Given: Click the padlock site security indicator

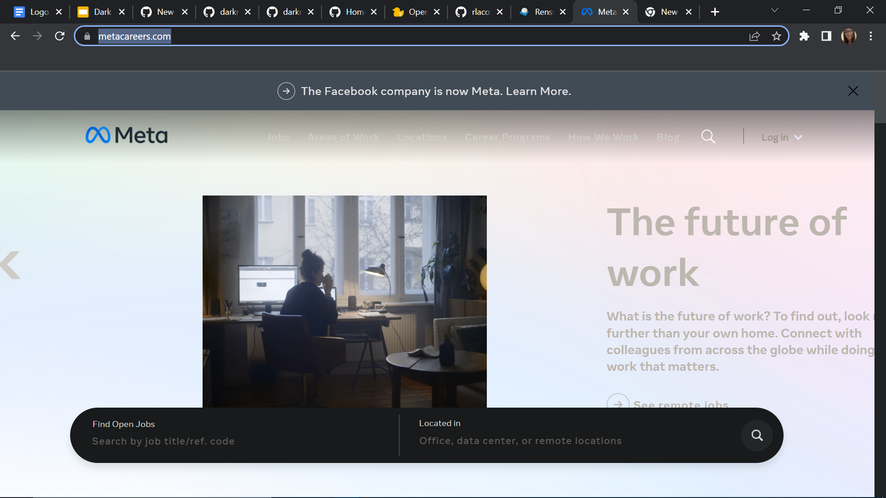Looking at the screenshot, I should 87,36.
